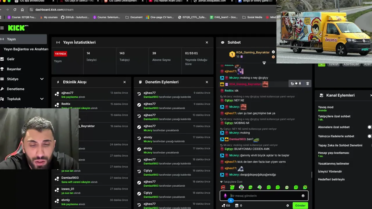Click izawo_01 in Etkinlik Akışı list
Viewport: 372px width, 209px height.
click(x=68, y=189)
